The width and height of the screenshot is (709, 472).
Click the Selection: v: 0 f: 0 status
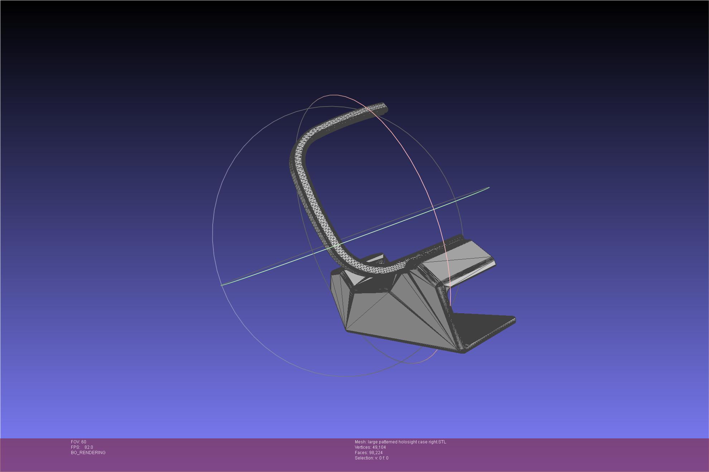pyautogui.click(x=371, y=458)
